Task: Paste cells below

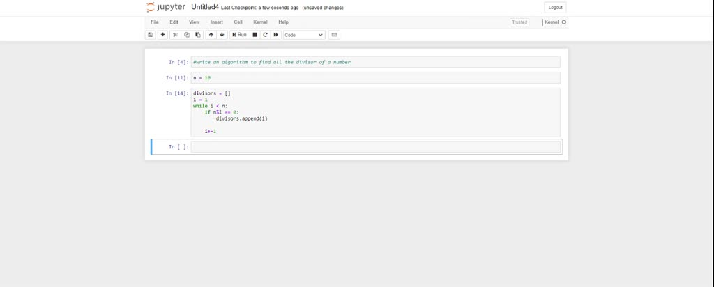Action: tap(198, 35)
